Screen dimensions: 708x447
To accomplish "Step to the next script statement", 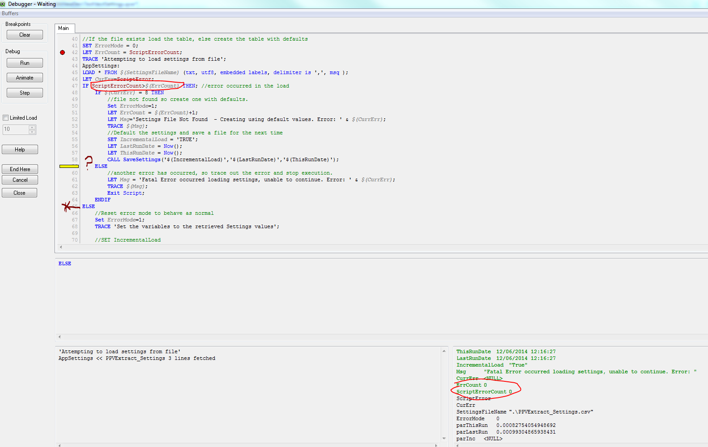I will point(25,93).
